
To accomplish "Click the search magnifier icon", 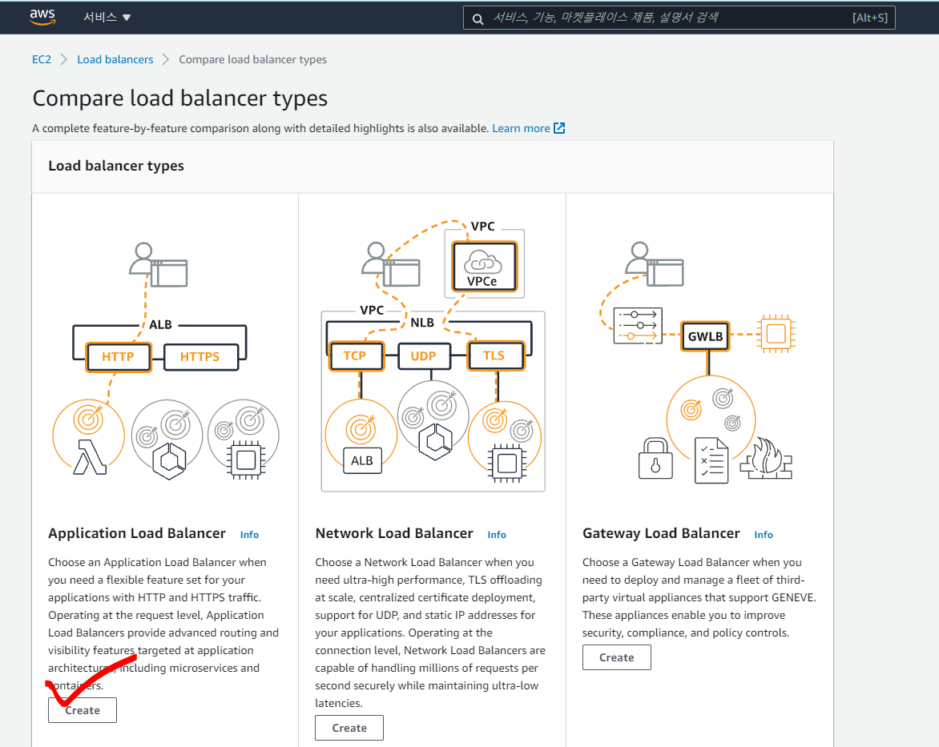I will point(478,18).
